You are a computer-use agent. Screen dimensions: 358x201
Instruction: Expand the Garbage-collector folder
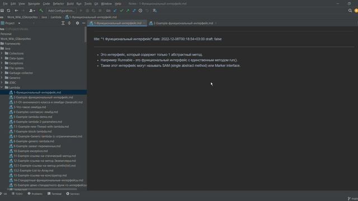tap(2, 73)
